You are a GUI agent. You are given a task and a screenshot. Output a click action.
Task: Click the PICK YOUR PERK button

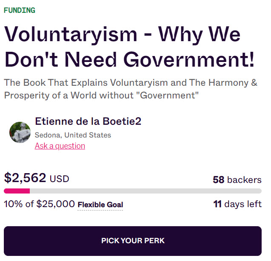tap(133, 241)
